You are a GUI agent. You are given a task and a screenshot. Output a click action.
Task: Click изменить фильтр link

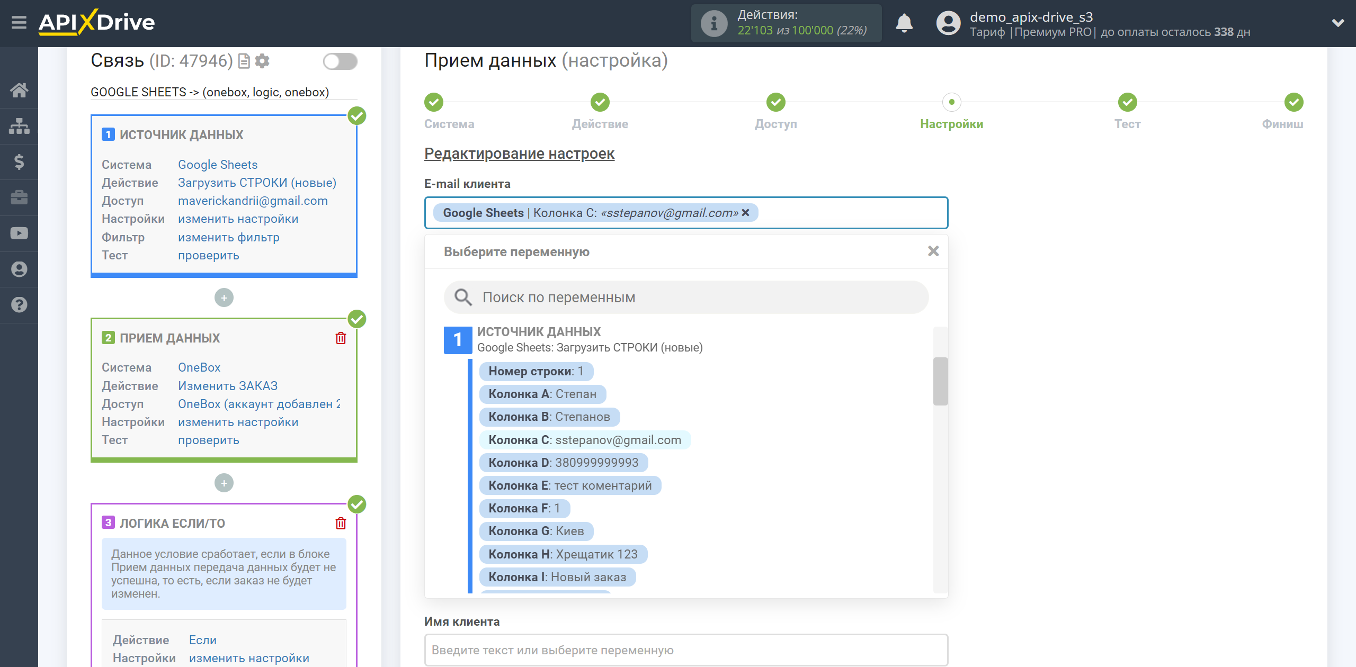tap(228, 237)
